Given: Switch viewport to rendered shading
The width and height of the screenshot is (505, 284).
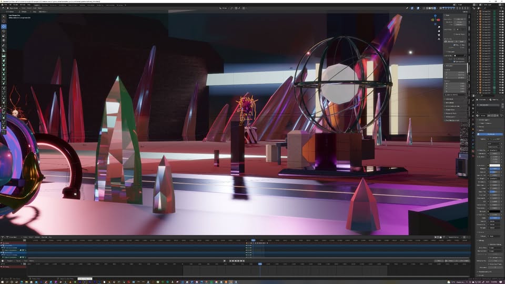Looking at the screenshot, I should click(435, 8).
